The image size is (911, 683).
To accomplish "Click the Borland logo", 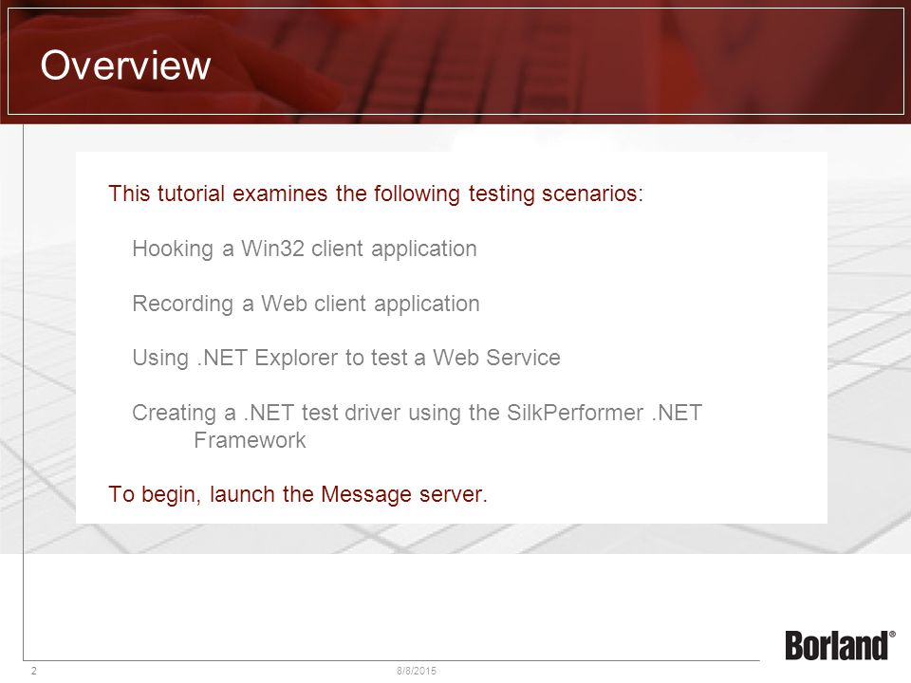I will pos(840,645).
